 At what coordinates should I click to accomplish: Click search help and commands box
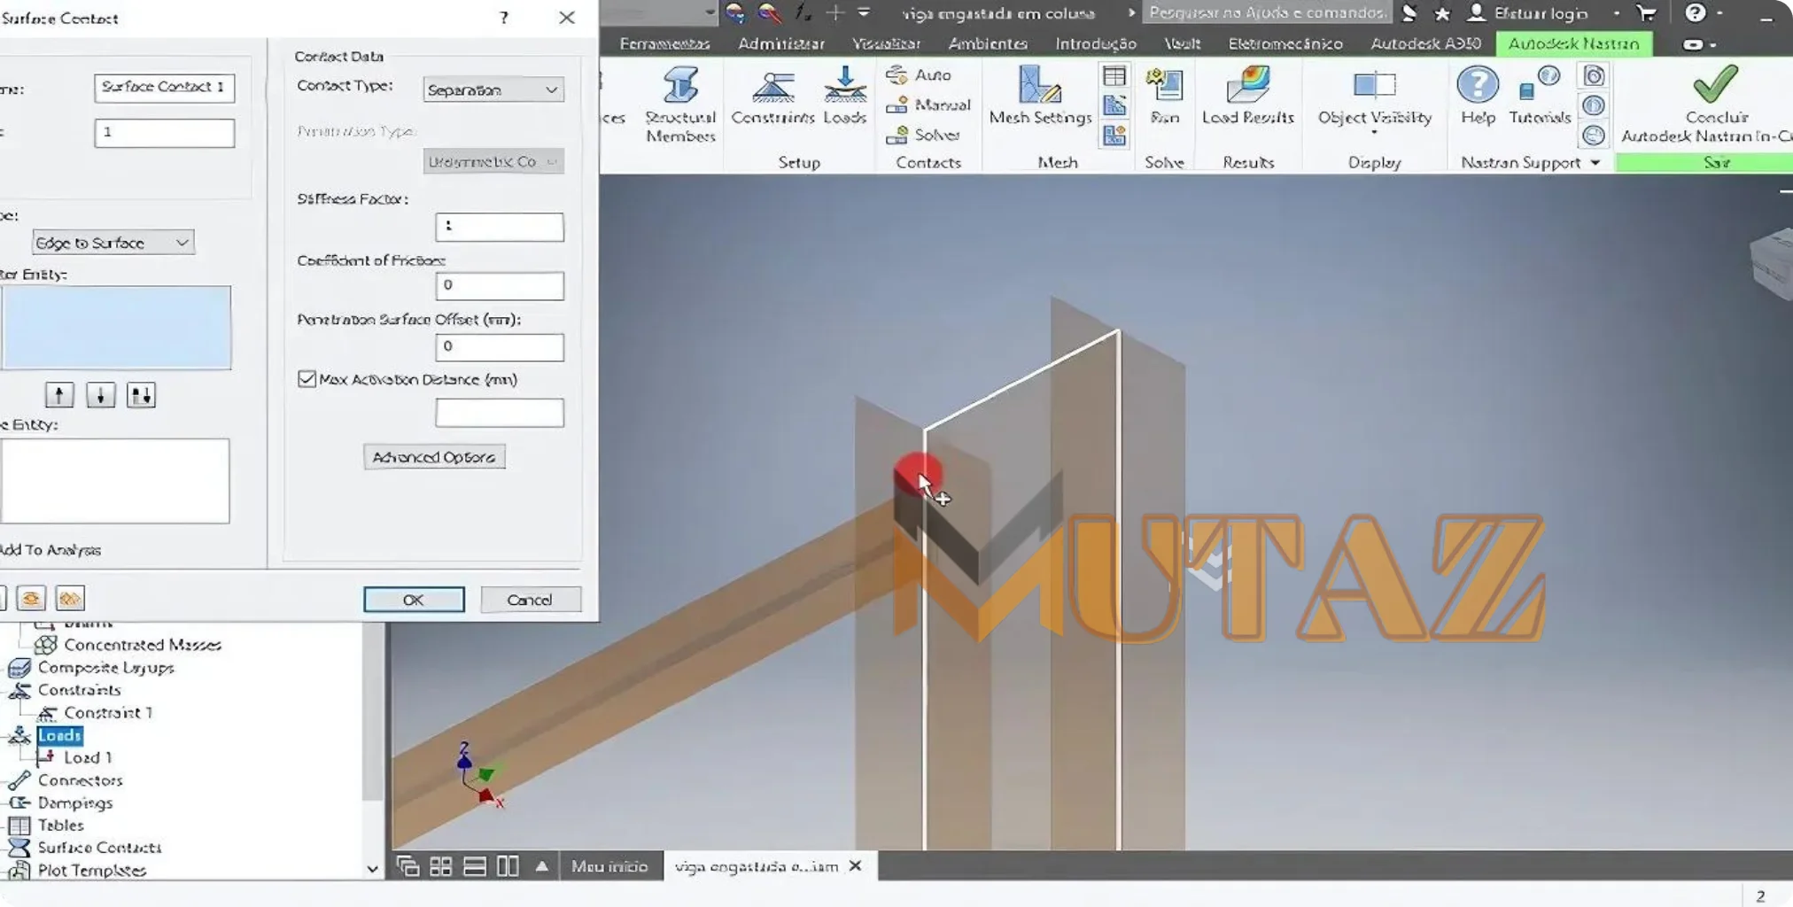[1267, 13]
